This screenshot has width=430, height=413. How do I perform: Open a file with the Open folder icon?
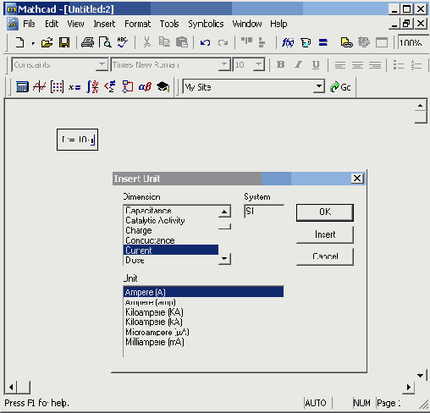(x=47, y=42)
